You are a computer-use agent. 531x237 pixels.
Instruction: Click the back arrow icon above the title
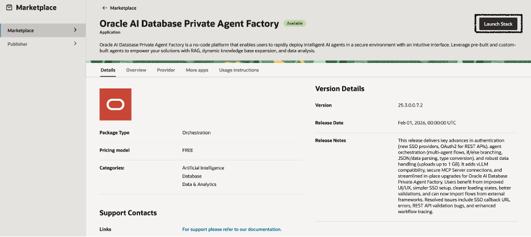pyautogui.click(x=104, y=8)
